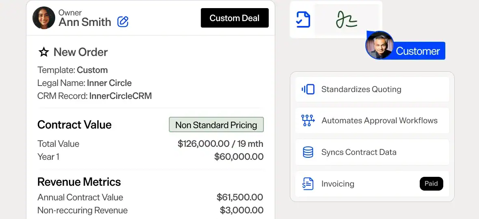Open the Invoicing row
The image size is (479, 219).
(x=372, y=184)
